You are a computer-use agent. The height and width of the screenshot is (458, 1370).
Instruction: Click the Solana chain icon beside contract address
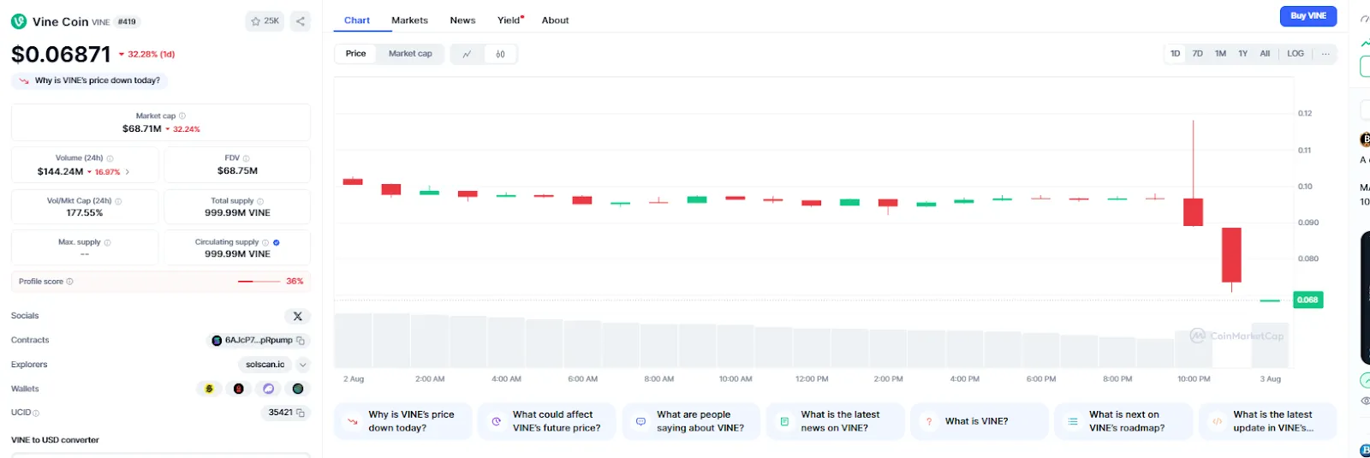point(217,341)
